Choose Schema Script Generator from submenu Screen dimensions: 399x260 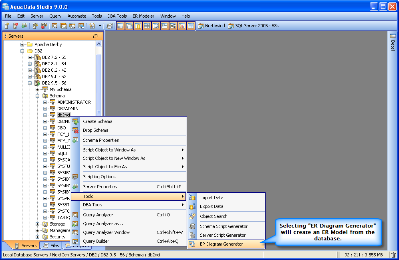[x=226, y=226]
